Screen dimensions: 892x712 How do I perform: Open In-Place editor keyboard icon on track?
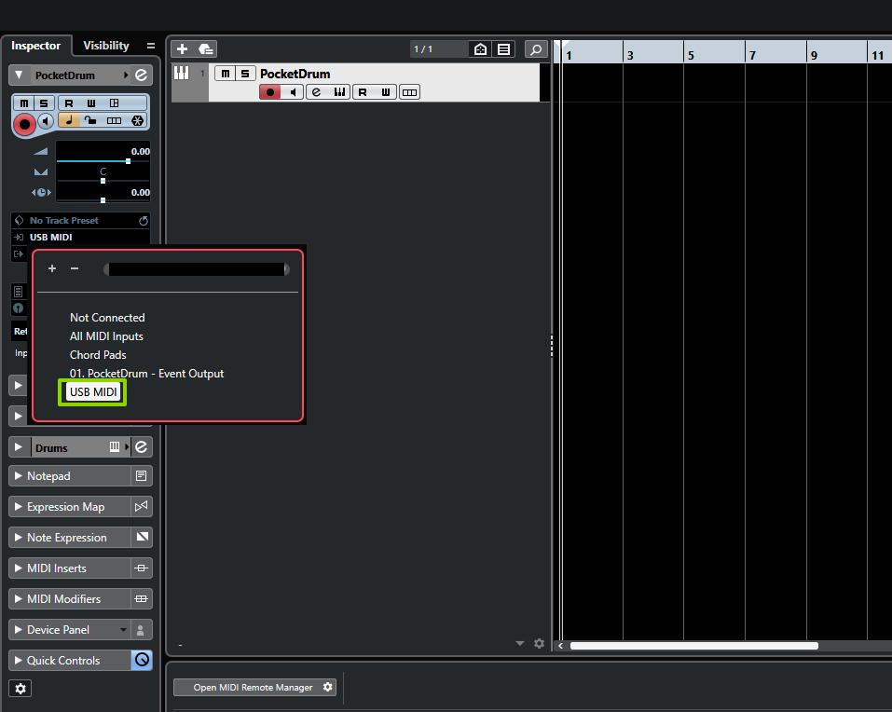339,92
